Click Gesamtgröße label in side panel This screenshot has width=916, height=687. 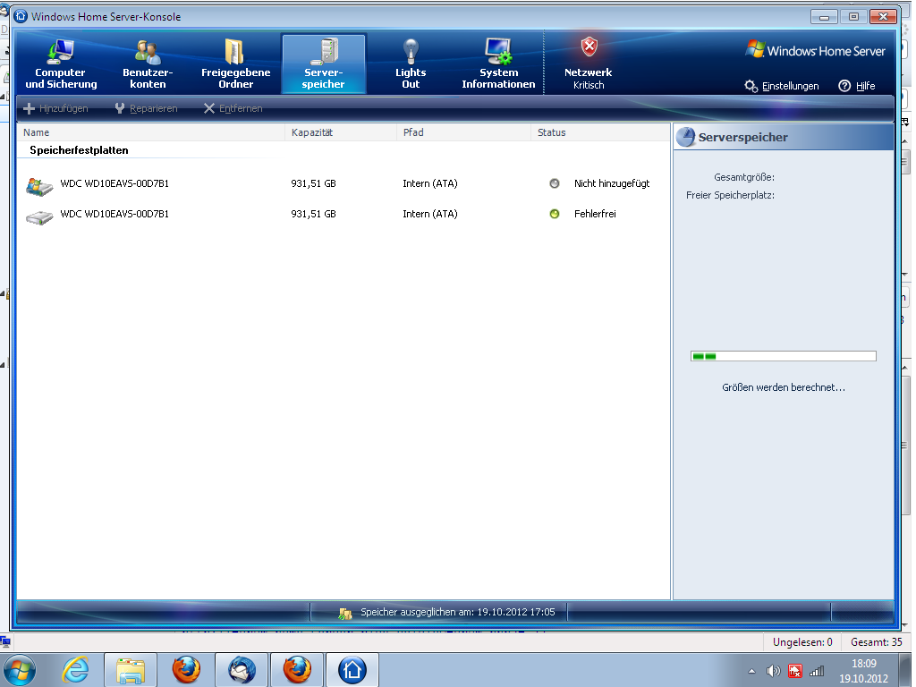tap(744, 177)
